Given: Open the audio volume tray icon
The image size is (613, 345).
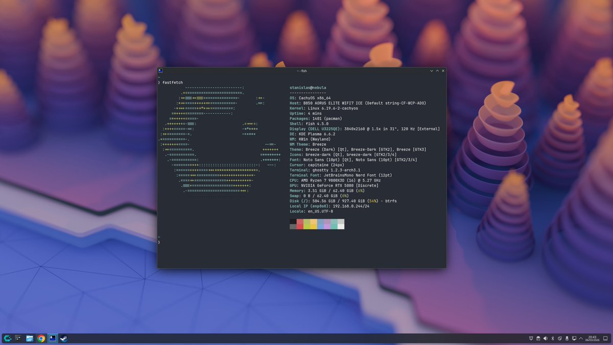Looking at the screenshot, I should 545,338.
